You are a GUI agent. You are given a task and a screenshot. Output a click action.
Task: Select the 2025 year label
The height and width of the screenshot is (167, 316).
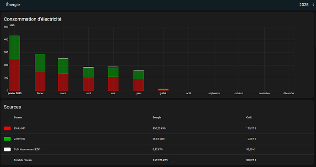[304, 5]
